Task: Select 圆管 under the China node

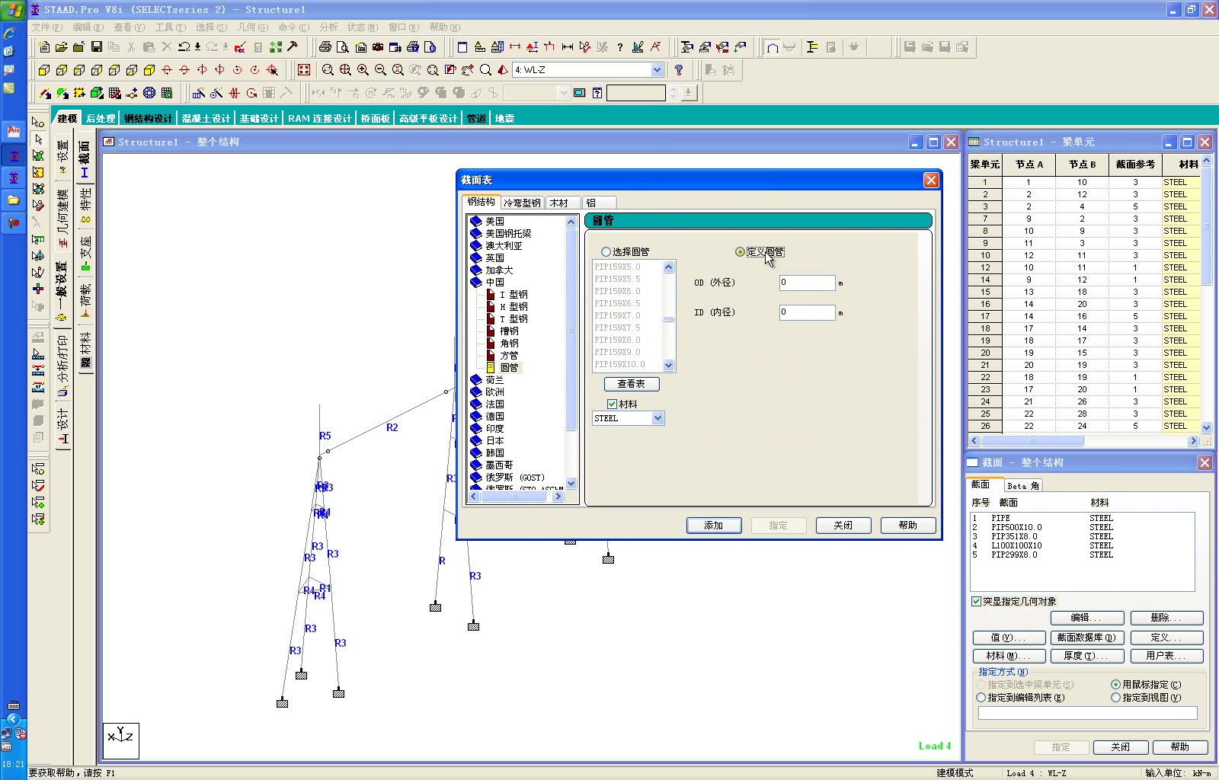Action: [509, 368]
